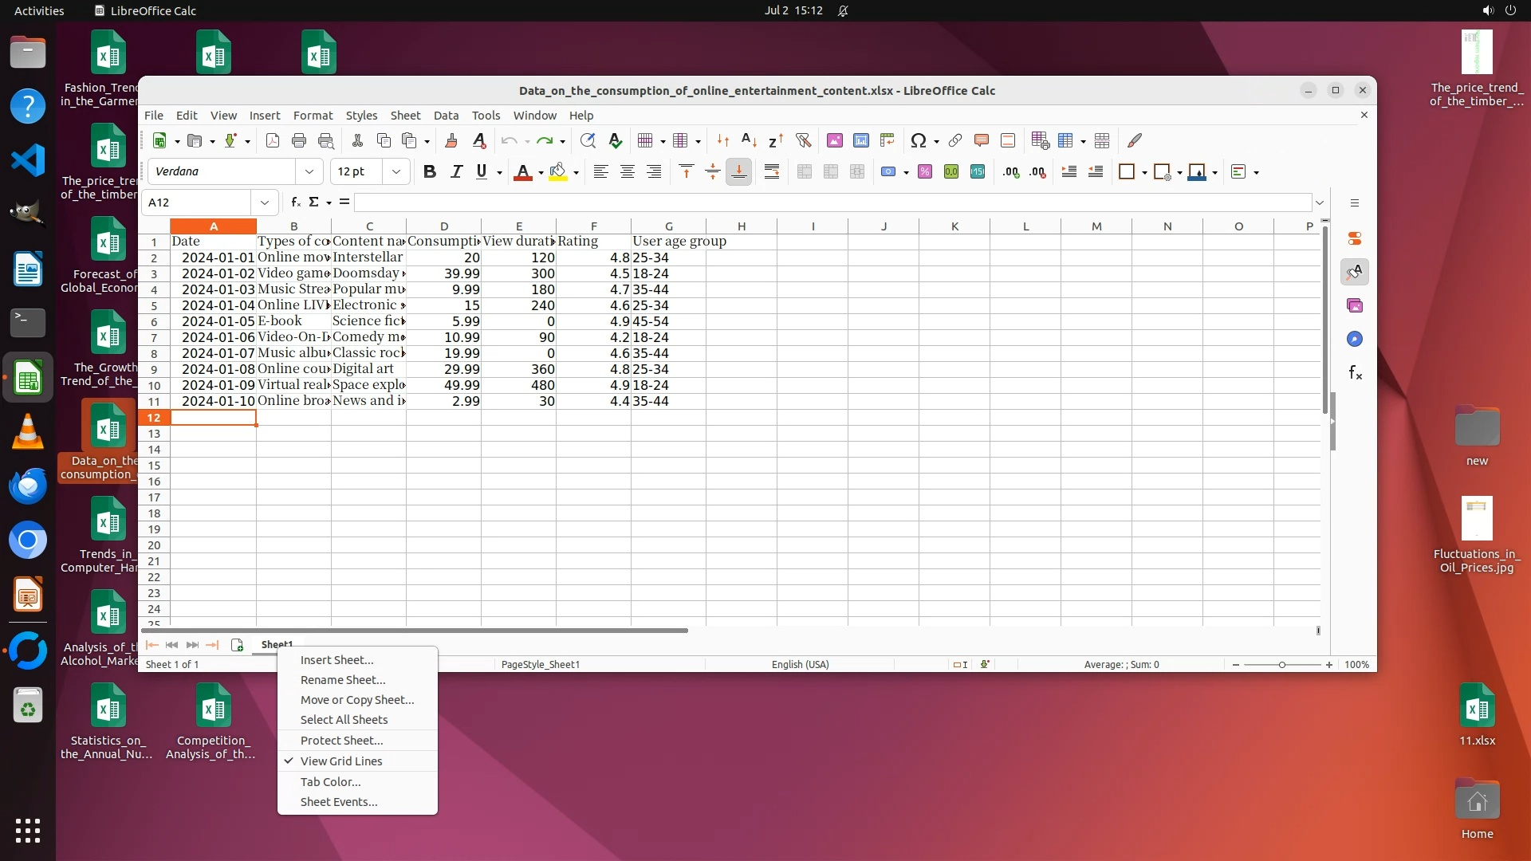This screenshot has width=1531, height=861.
Task: Open the Data menu
Action: tap(446, 116)
